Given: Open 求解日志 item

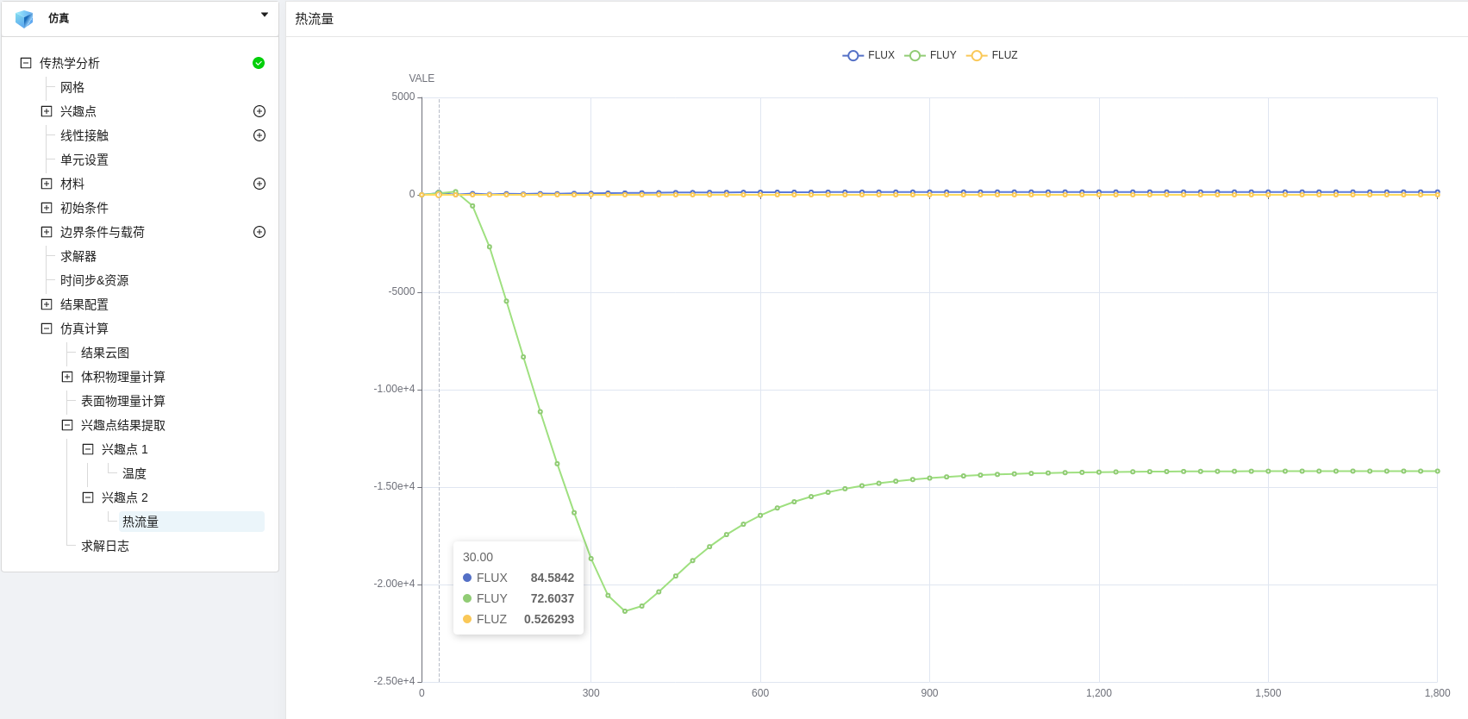Looking at the screenshot, I should coord(105,546).
